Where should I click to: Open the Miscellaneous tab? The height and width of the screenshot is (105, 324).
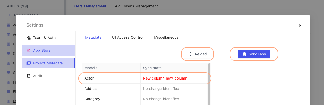(166, 37)
